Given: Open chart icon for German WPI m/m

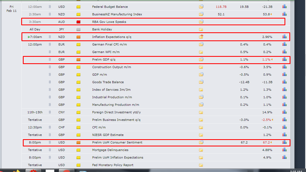Looking at the screenshot, I should (285, 52).
